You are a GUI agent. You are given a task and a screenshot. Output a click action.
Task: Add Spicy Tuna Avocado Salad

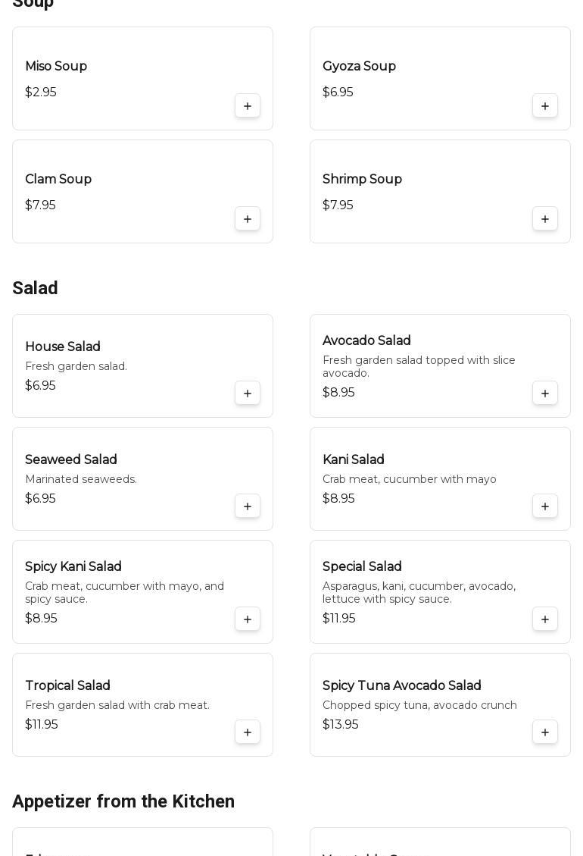545,732
